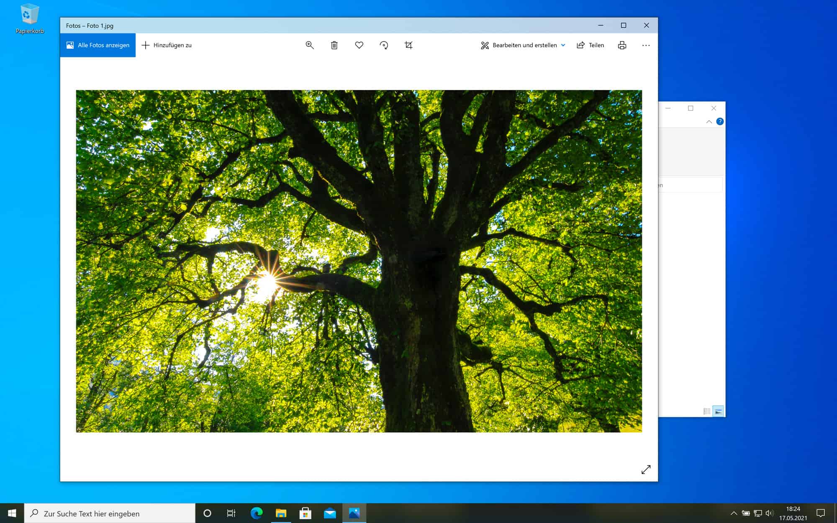The height and width of the screenshot is (523, 837).
Task: Switch Explorer to large icons view
Action: pyautogui.click(x=718, y=411)
